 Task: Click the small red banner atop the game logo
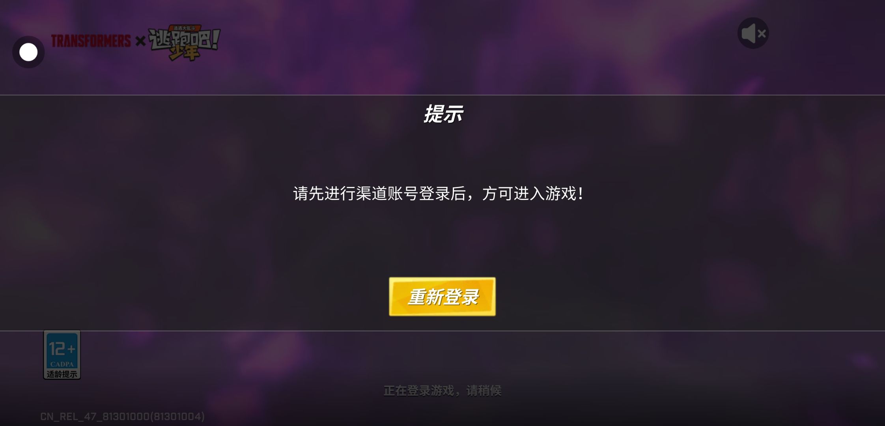(185, 28)
